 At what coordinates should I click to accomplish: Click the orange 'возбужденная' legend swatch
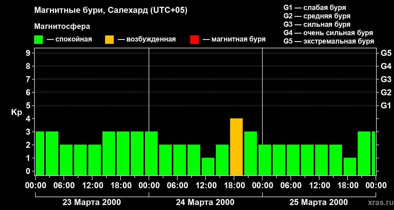coord(109,40)
